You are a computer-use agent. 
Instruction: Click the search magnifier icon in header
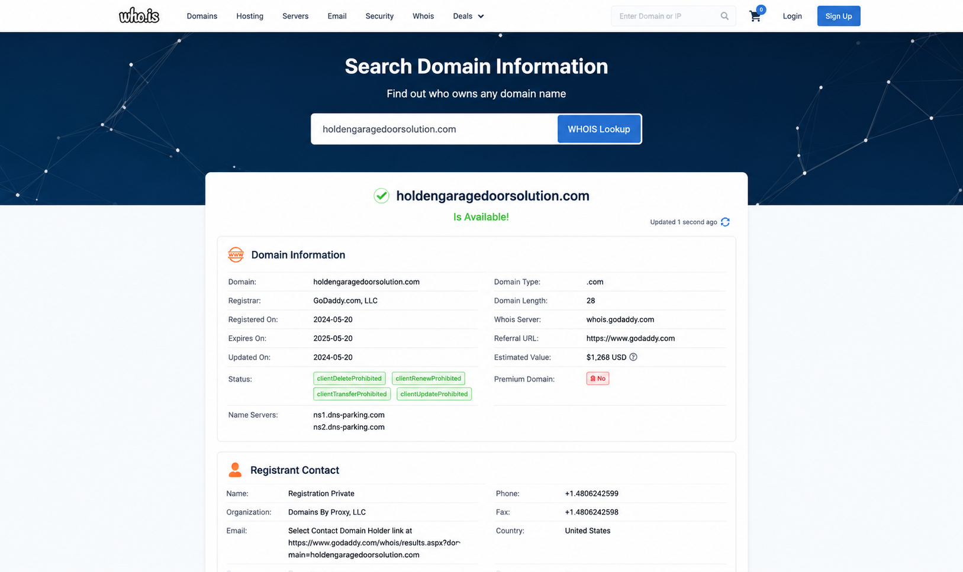(724, 16)
